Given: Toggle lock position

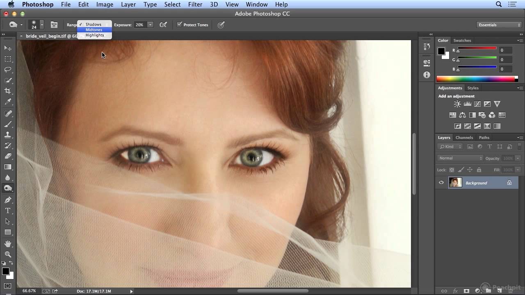Looking at the screenshot, I should coord(470,170).
